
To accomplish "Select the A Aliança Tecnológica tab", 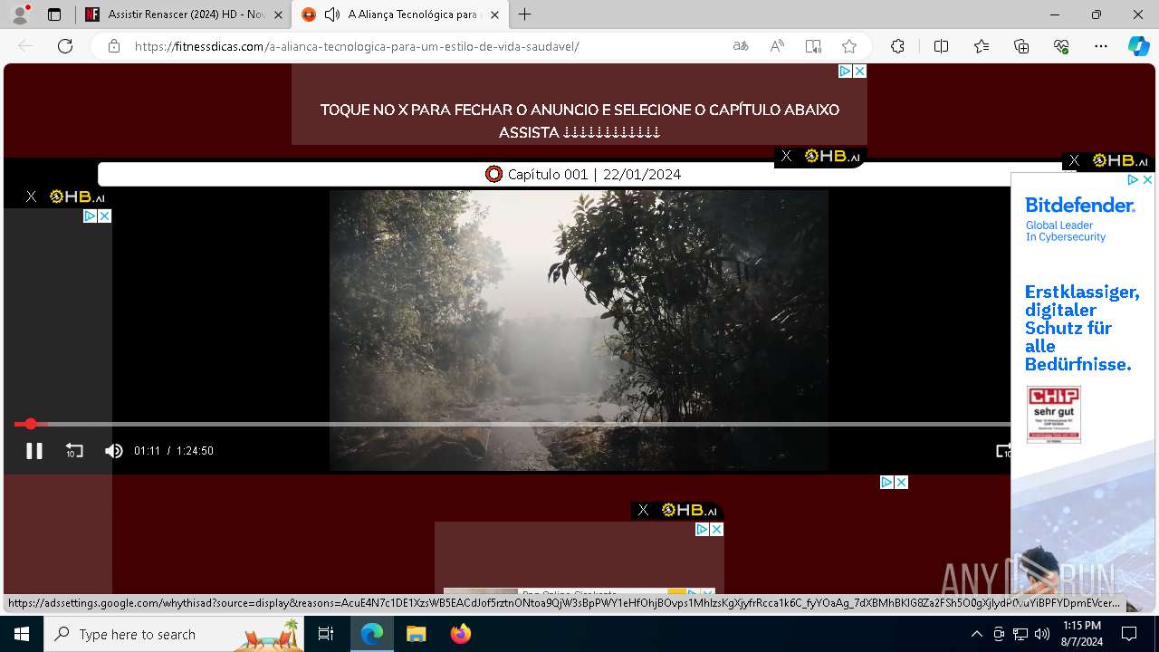I will pyautogui.click(x=402, y=14).
